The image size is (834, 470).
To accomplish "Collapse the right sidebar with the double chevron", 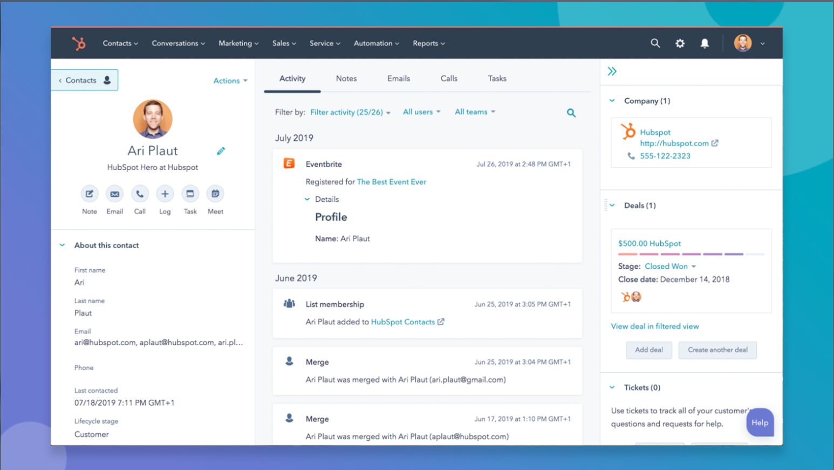I will coord(612,70).
